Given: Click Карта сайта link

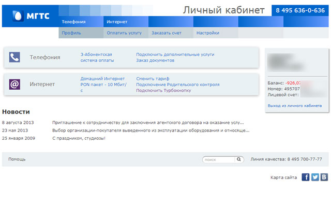Looking at the screenshot, I should tap(283, 177).
